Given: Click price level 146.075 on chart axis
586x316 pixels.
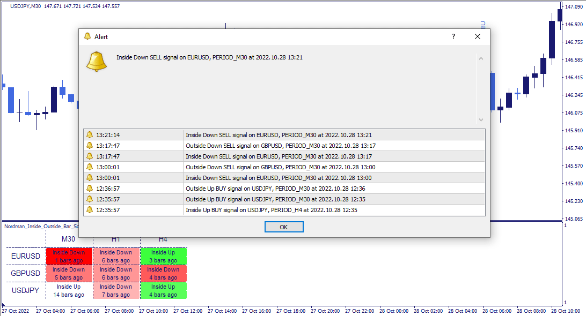Looking at the screenshot, I should pos(574,112).
